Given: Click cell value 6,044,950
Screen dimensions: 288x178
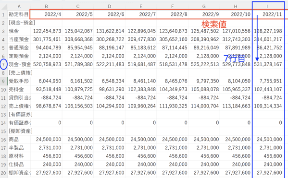Looking at the screenshot, I should click(x=46, y=81).
